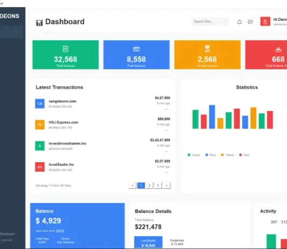The image size is (287, 249).
Task: Click the $221,478 total balance value
Action: tap(148, 227)
